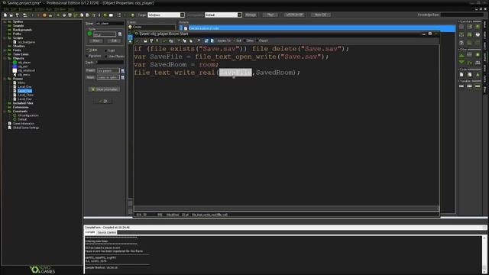Click the Open project icon in main toolbar
Image resolution: width=489 pixels, height=275 pixels.
(x=11, y=15)
